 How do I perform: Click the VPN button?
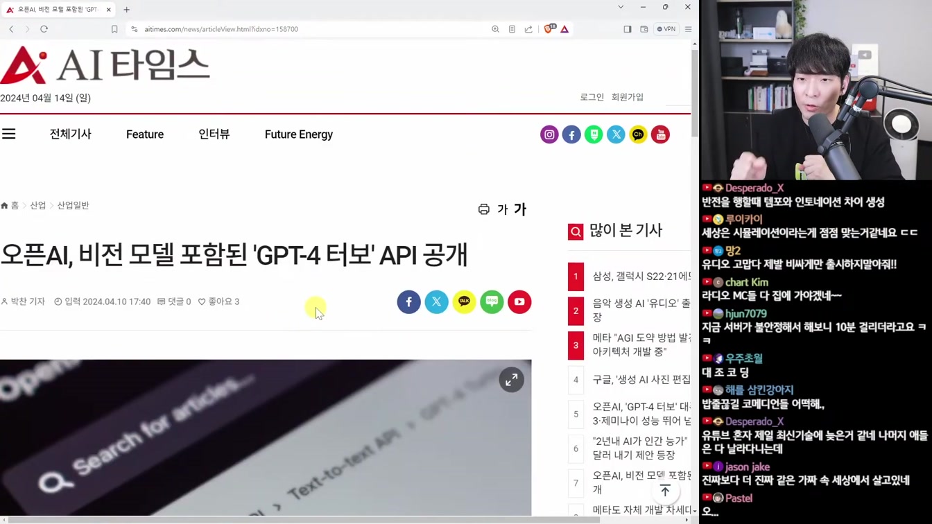(x=666, y=29)
